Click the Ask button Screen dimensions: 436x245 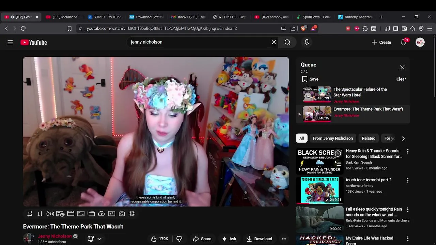pos(229,239)
